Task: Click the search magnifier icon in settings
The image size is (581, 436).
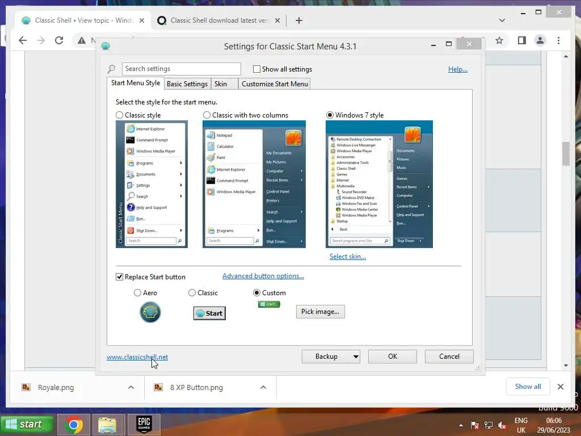Action: (x=112, y=69)
